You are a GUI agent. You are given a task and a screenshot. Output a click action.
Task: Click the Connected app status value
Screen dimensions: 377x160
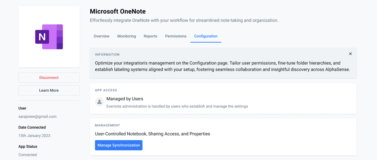28,155
